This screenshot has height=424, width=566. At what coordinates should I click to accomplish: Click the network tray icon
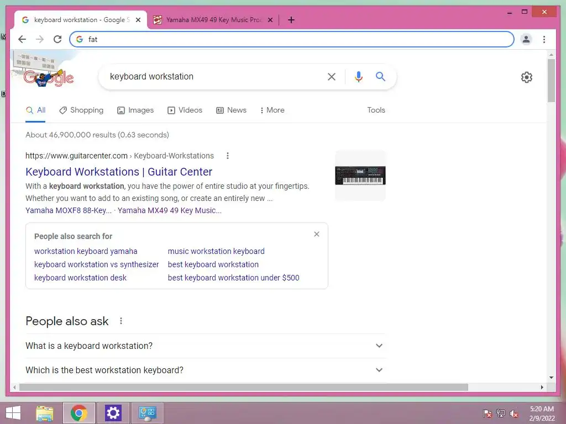point(501,413)
